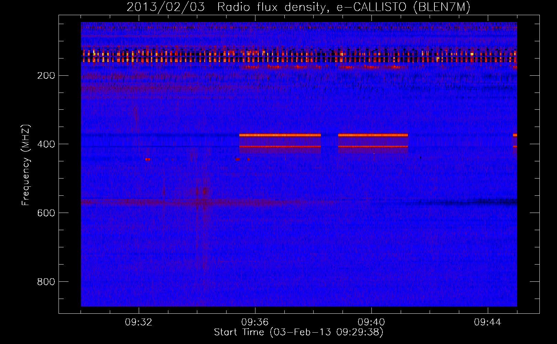Viewport: 557px width, 344px height.
Task: Click the "Start Time (03-Feb-13 09:29:38)" axis label
Action: 299,332
